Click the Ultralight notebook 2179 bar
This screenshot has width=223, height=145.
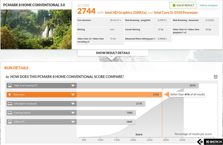pyautogui.click(x=111, y=104)
